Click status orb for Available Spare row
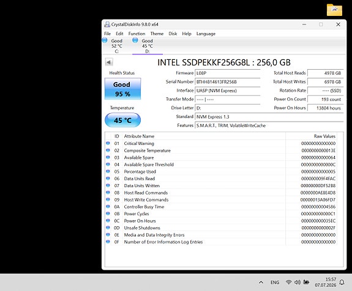This screenshot has height=291, width=352. coord(108,157)
